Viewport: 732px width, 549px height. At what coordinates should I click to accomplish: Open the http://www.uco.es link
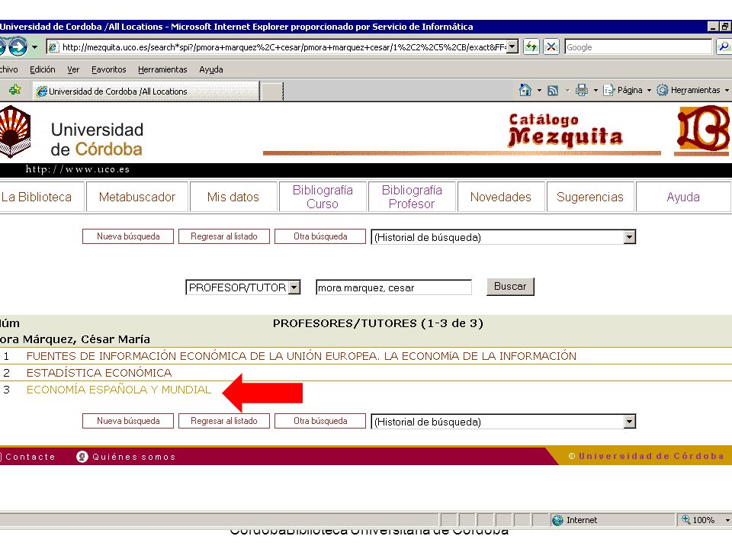click(x=78, y=169)
